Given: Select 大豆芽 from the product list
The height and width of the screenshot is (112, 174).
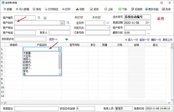Looking at the screenshot, I should pos(41,56).
